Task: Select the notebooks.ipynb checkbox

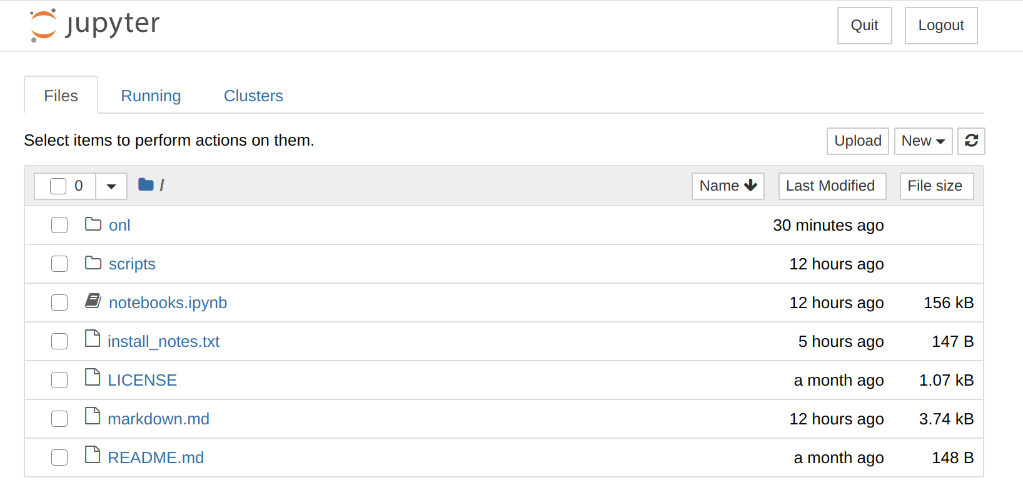Action: tap(59, 302)
